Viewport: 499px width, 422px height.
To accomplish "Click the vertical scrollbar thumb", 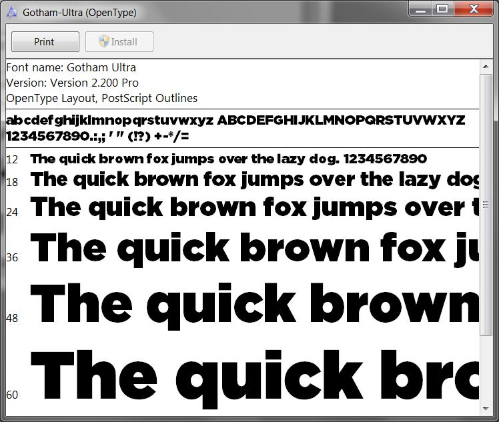I will [x=486, y=205].
